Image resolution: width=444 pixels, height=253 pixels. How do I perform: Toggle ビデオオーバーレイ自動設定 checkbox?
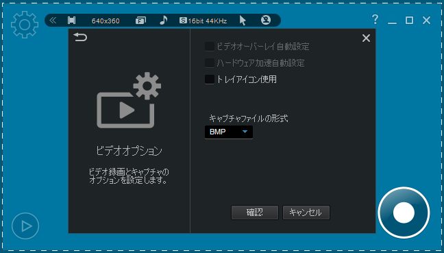(210, 47)
